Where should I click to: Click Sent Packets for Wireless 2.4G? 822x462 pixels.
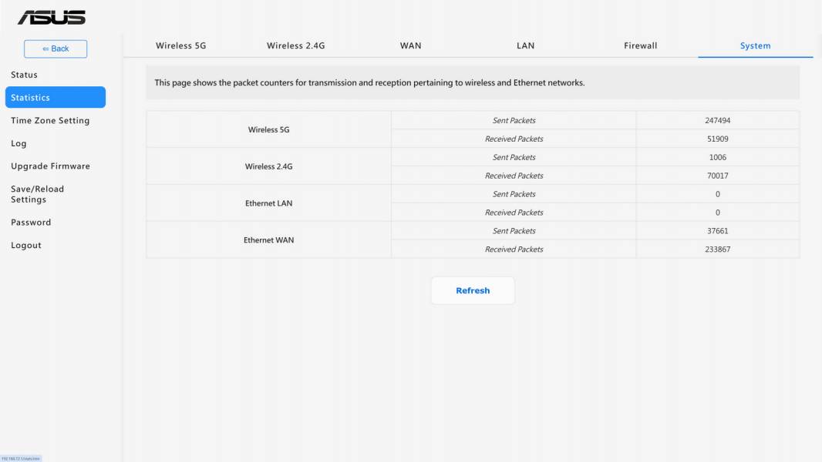[x=514, y=157]
